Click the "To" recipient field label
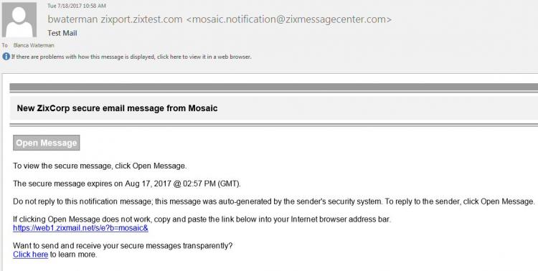The height and width of the screenshot is (271, 538). (4, 45)
